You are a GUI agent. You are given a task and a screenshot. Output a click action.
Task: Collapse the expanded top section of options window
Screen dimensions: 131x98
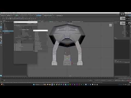tap(15, 25)
